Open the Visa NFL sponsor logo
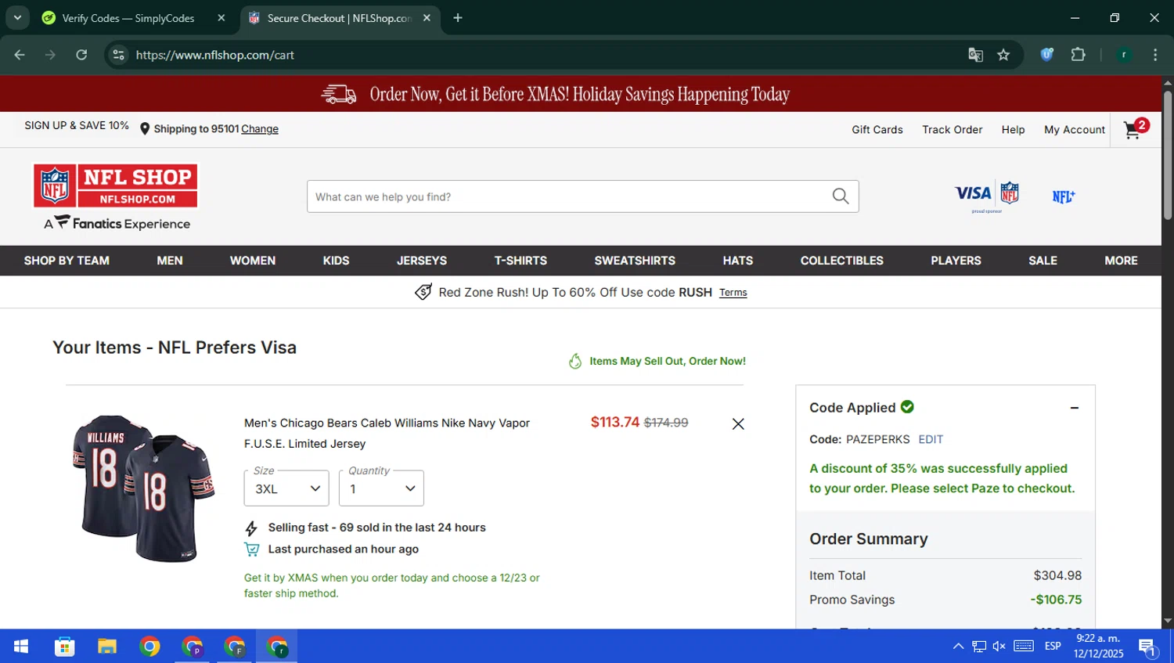 987,196
